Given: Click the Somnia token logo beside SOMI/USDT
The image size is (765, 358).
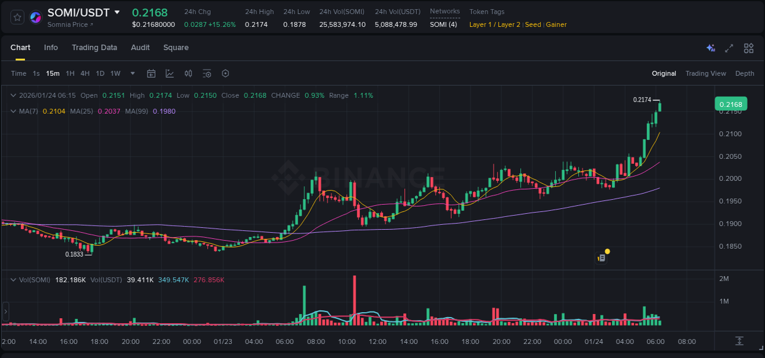Looking at the screenshot, I should (x=35, y=16).
